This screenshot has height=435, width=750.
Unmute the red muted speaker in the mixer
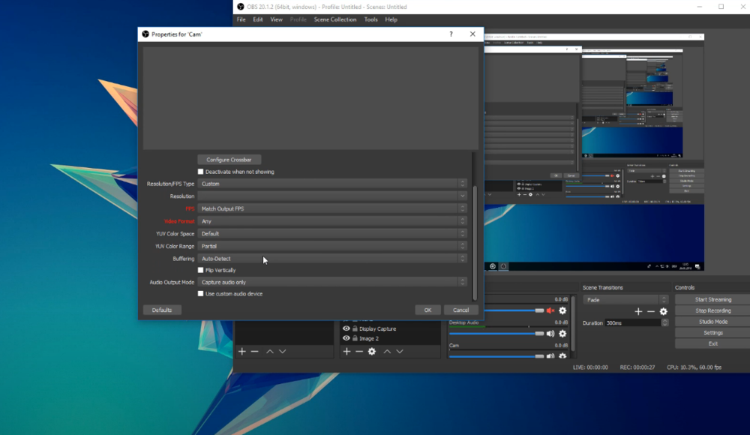550,310
